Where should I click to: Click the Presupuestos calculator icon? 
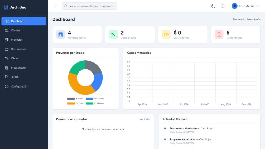pos(7,68)
